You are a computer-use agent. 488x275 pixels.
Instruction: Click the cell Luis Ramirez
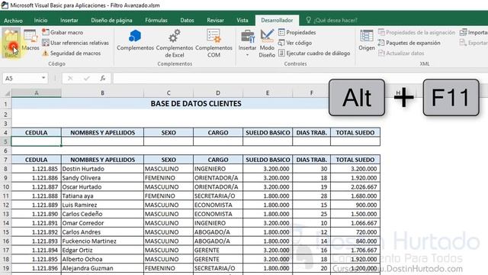click(x=102, y=205)
